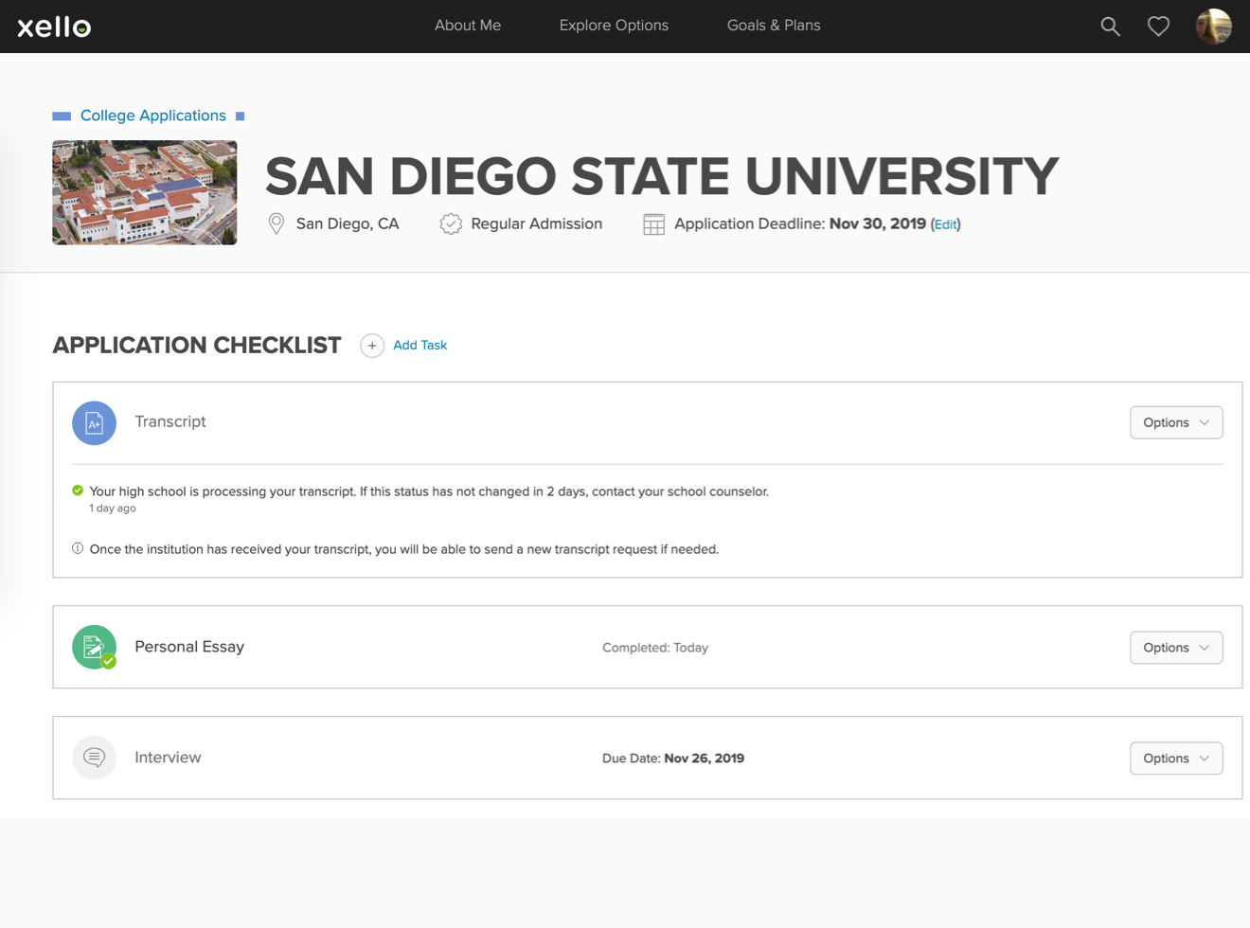The width and height of the screenshot is (1250, 928).
Task: Click the Personal Essay completed icon
Action: 94,648
